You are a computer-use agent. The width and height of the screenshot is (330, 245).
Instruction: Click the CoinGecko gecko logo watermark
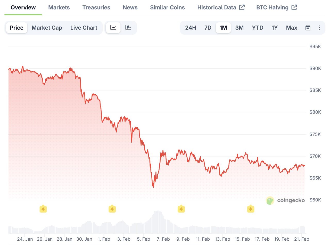tap(270, 200)
